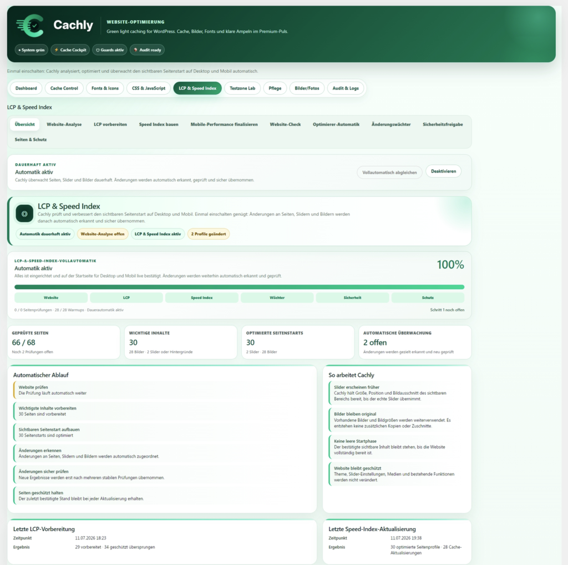Click the Website bleibt geschützt item
568x565 pixels.
click(x=397, y=474)
